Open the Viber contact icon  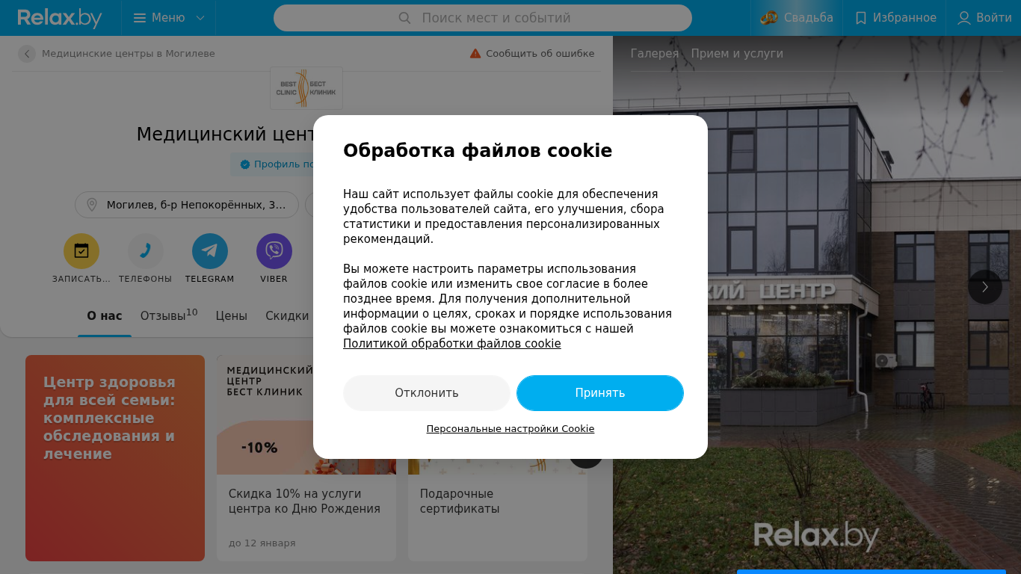pyautogui.click(x=274, y=251)
